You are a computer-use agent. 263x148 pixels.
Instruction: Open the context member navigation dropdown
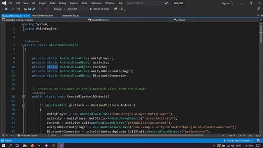pos(216,20)
